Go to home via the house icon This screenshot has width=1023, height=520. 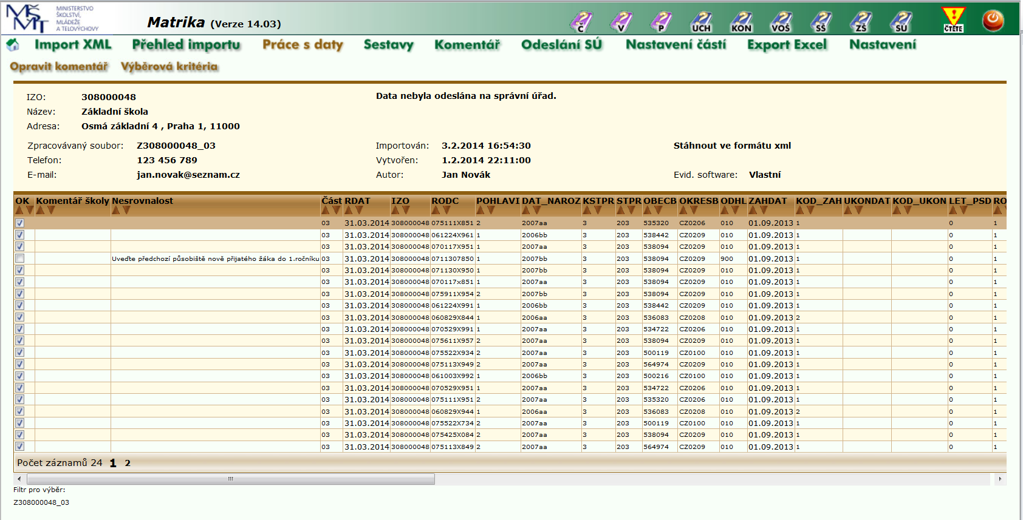point(13,44)
